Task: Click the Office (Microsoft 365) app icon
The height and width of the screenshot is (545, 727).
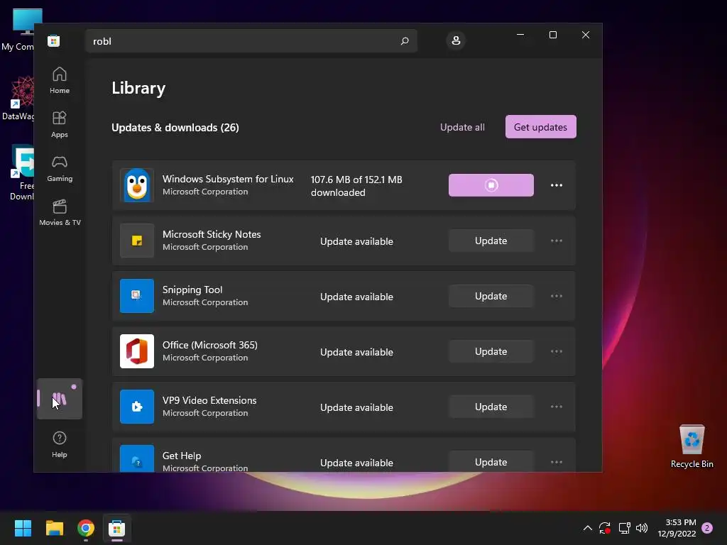Action: click(137, 351)
